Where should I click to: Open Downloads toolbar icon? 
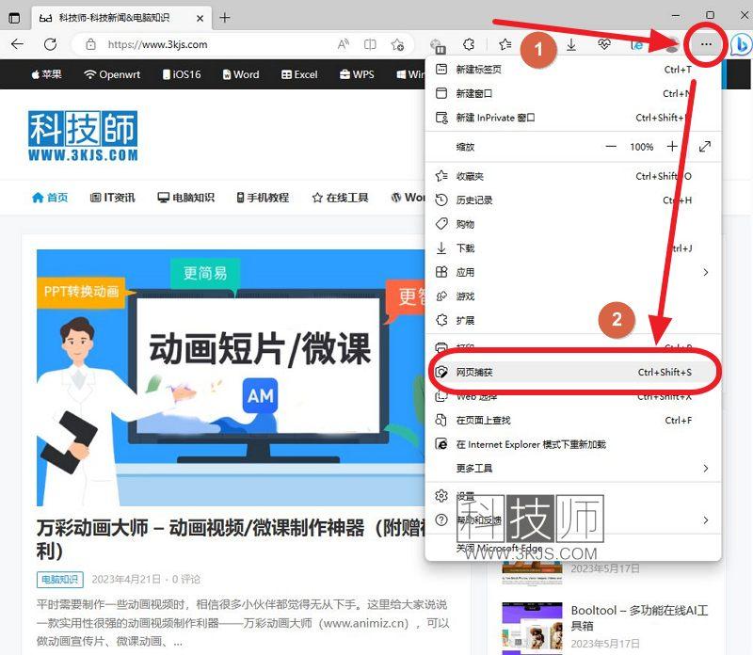click(x=571, y=44)
